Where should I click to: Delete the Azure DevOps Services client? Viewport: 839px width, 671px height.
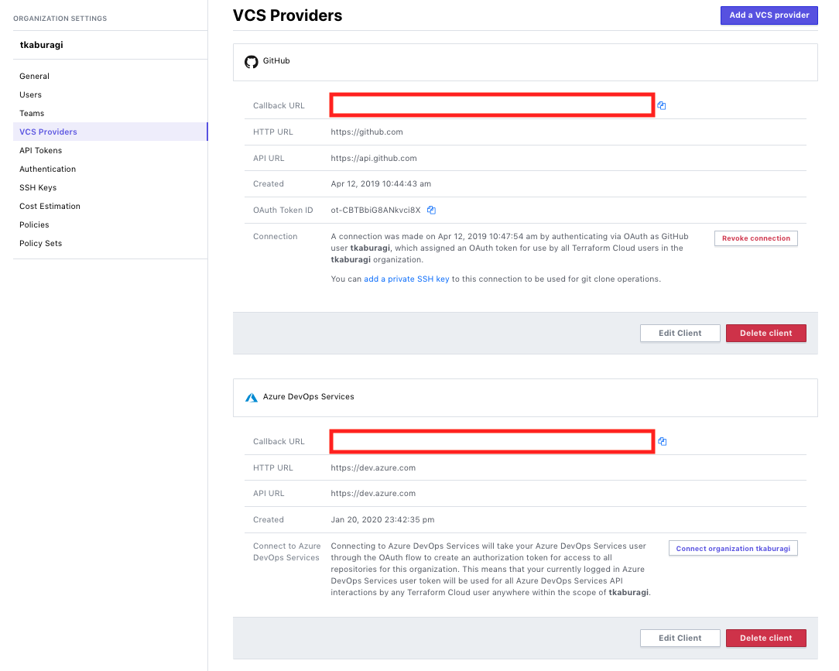coord(765,638)
